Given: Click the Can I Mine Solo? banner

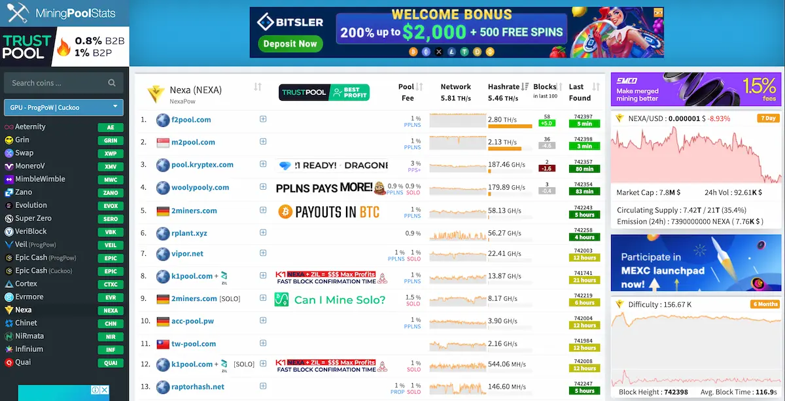Looking at the screenshot, I should tap(330, 300).
